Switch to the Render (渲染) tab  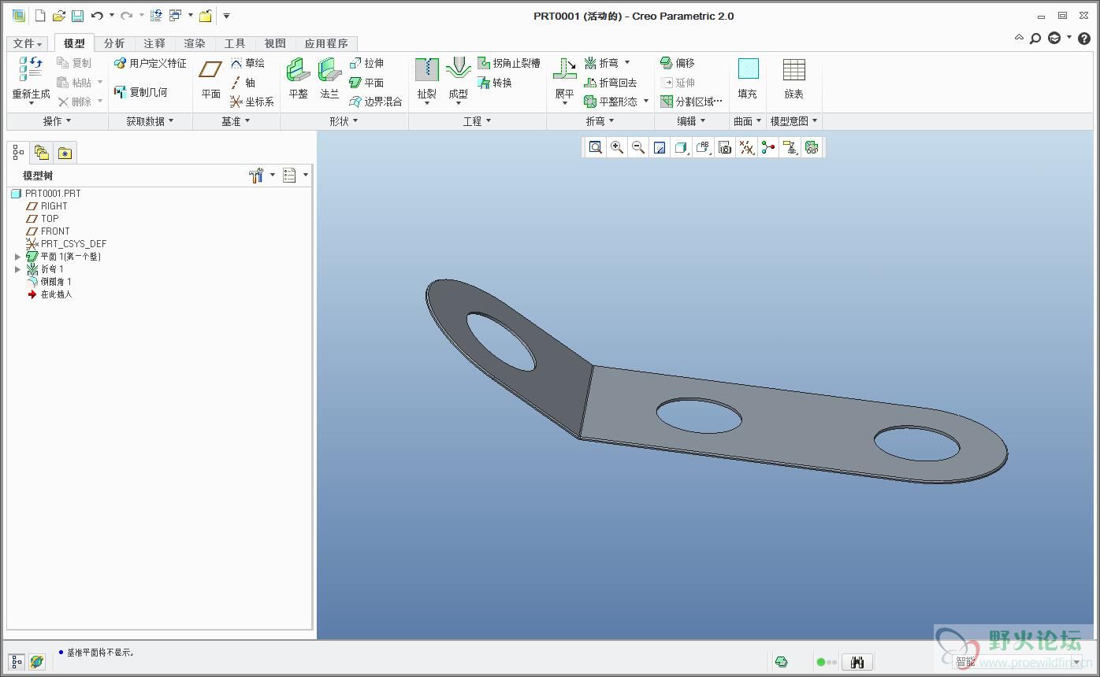tap(195, 43)
